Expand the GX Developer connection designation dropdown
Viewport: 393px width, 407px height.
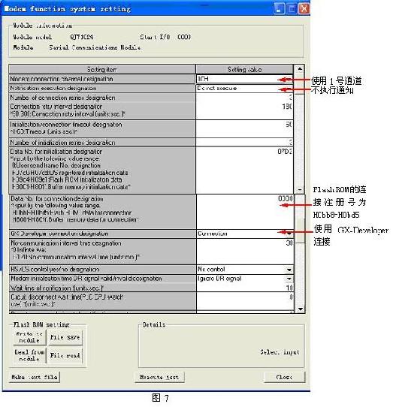(x=289, y=234)
